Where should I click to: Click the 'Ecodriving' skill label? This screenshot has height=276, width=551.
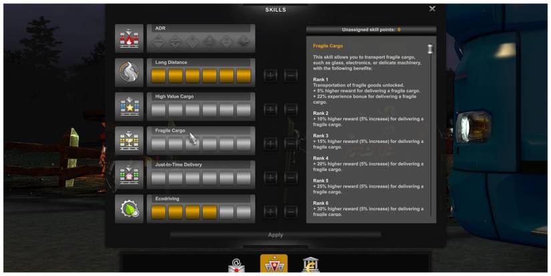click(167, 198)
